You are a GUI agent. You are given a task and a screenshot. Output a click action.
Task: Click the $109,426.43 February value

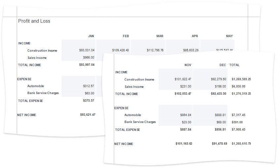(x=121, y=50)
